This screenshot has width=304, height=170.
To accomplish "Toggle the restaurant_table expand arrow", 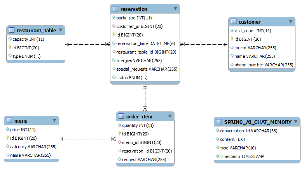I will (x=60, y=30).
